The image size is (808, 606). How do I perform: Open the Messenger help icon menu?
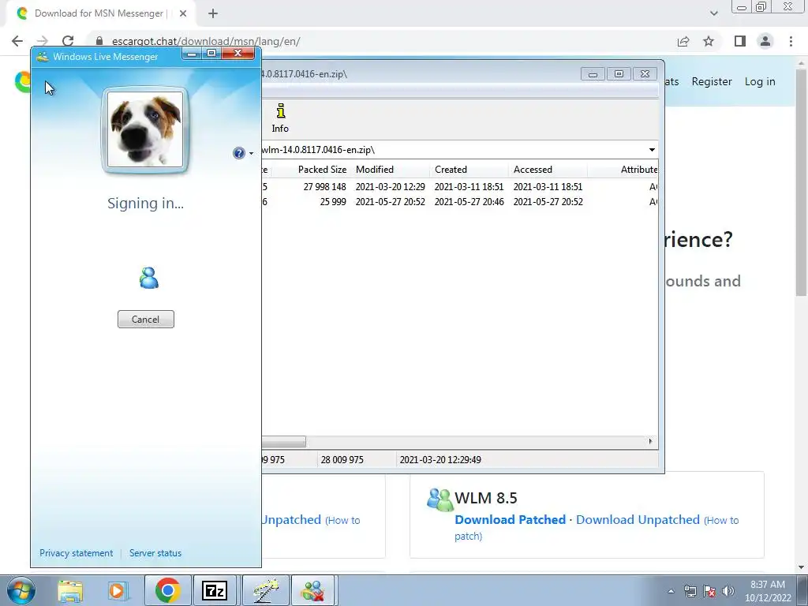click(238, 153)
